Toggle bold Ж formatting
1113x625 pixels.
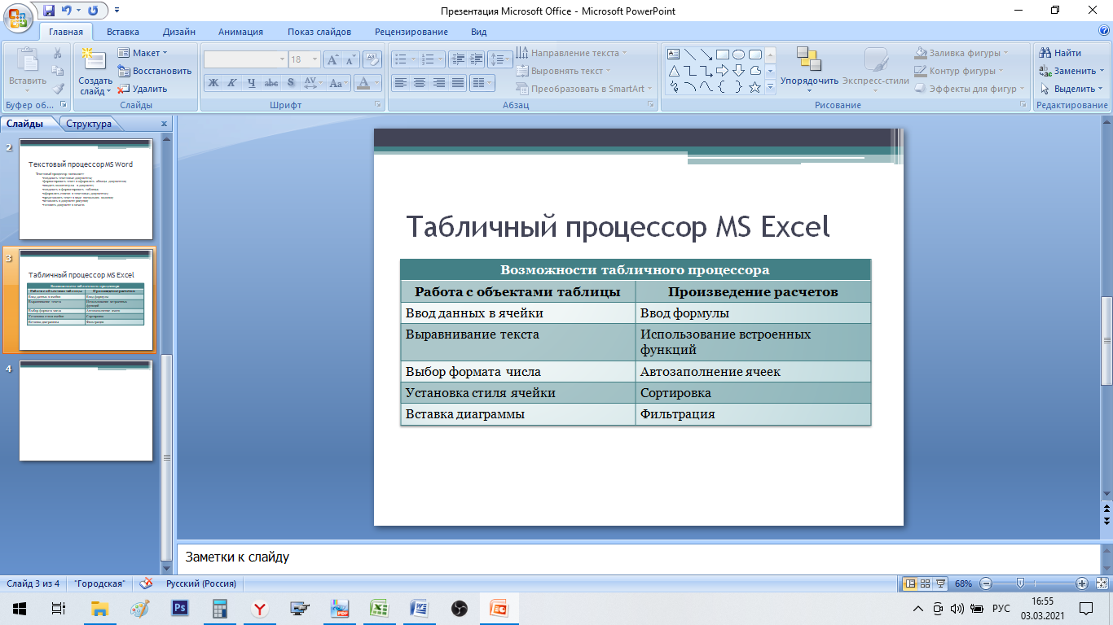coord(213,83)
